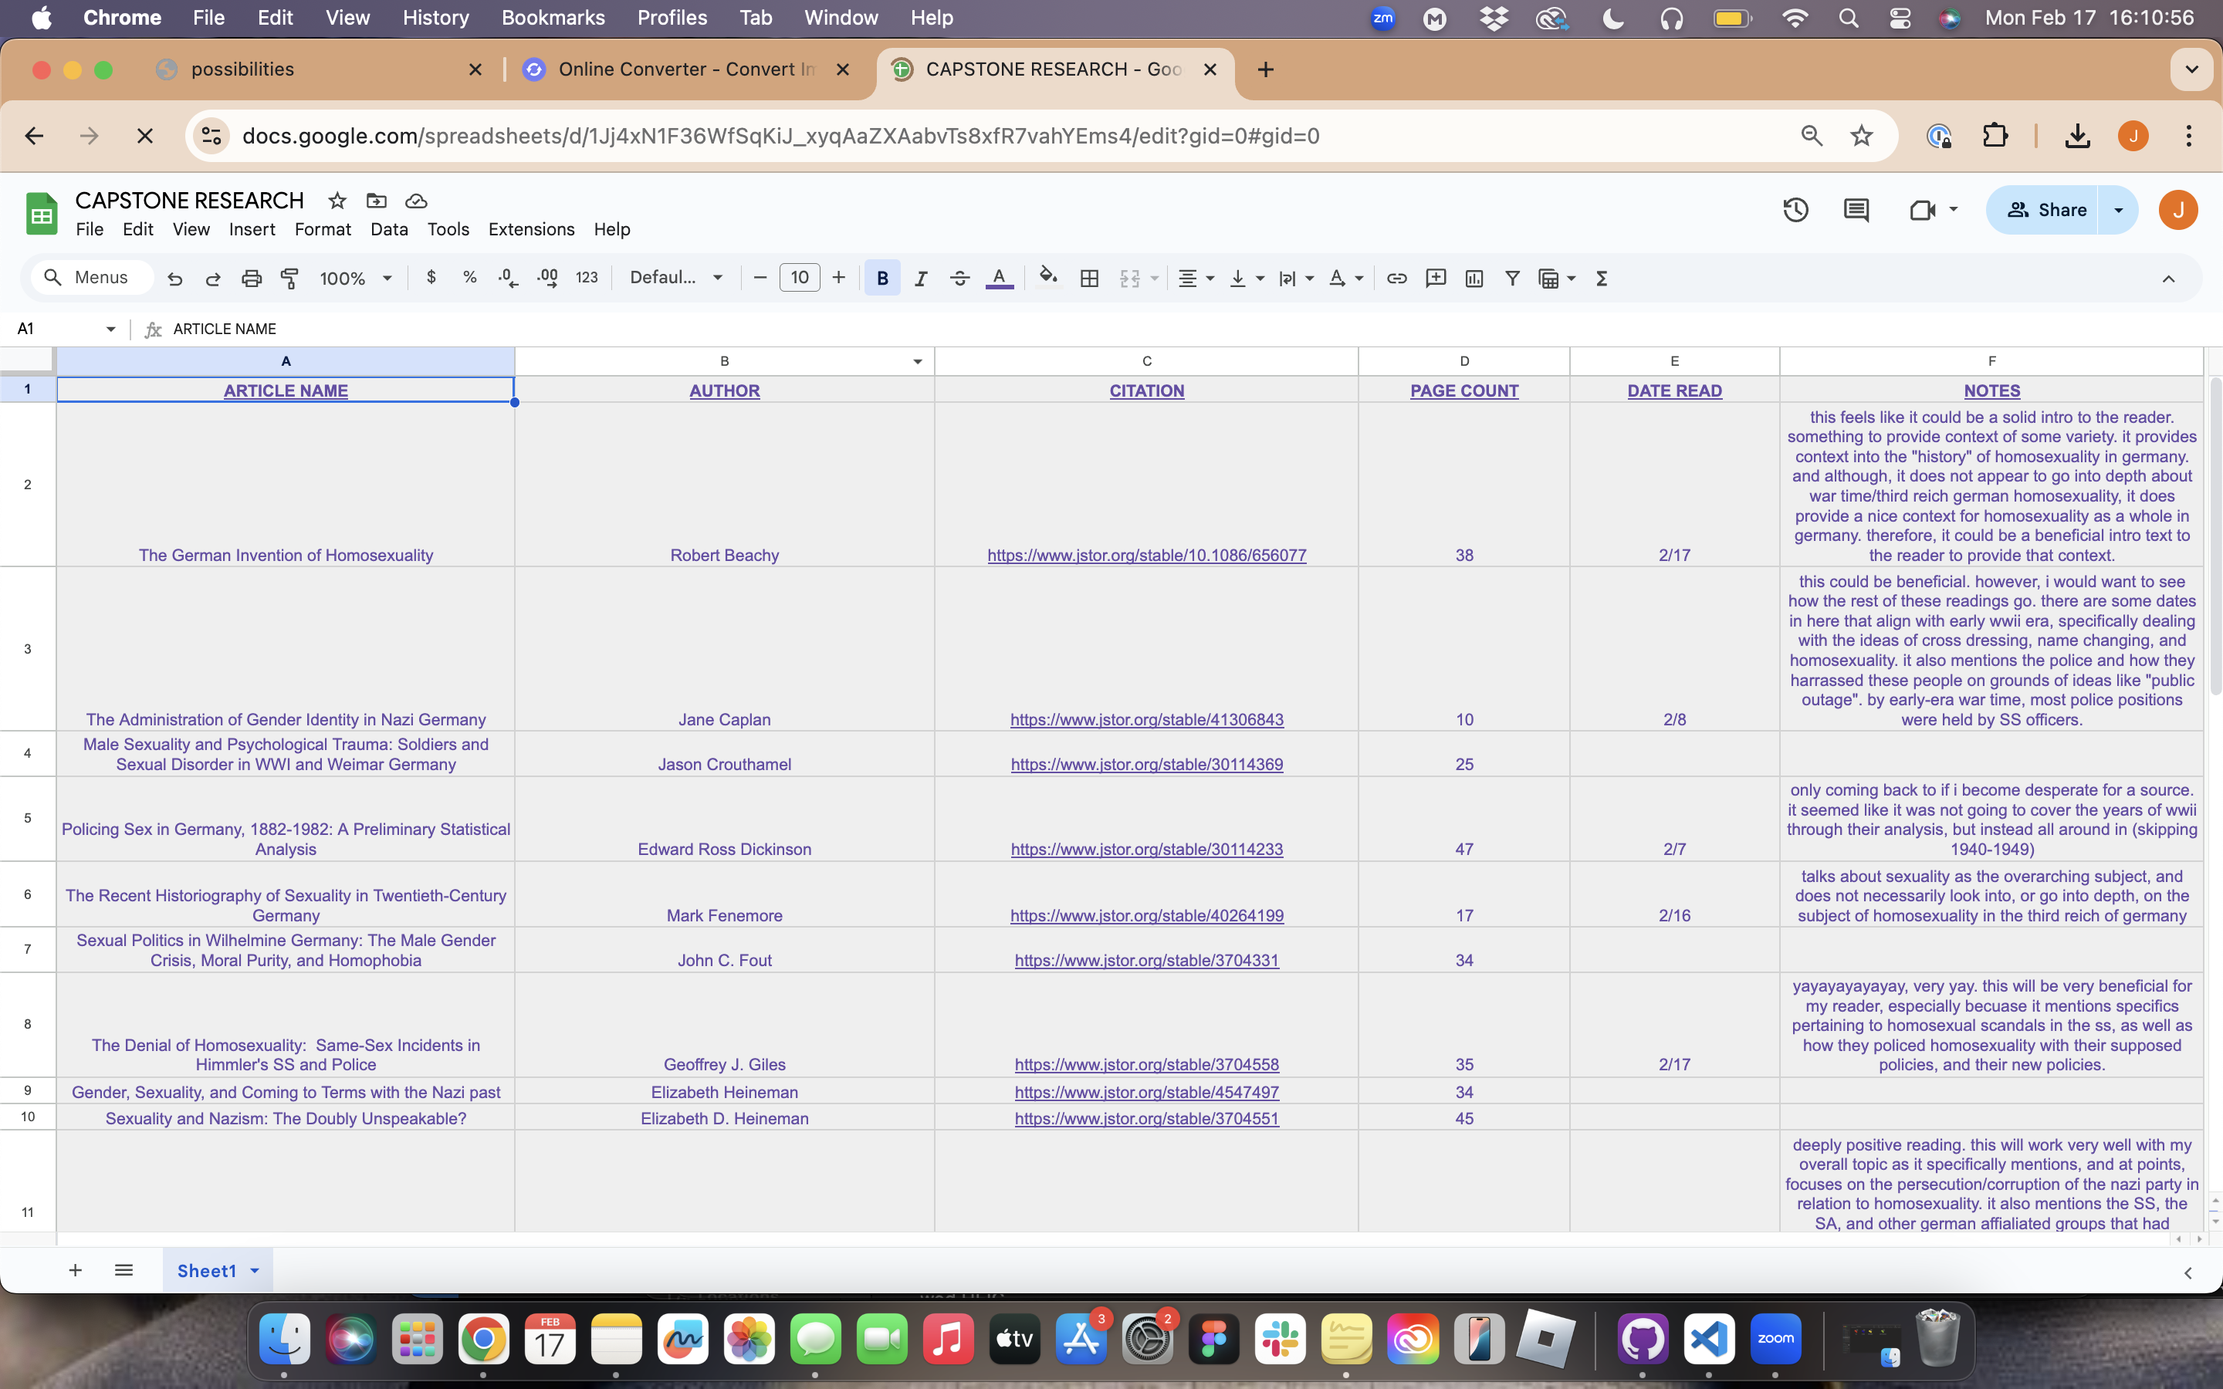Select the Paint format tool
Viewport: 2223px width, 1389px height.
pyautogui.click(x=289, y=279)
